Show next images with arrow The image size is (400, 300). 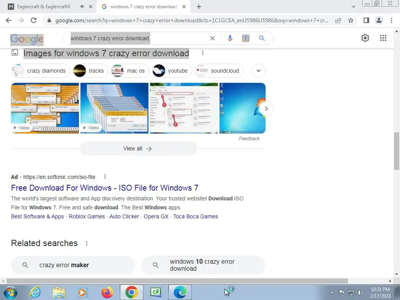coord(266,109)
